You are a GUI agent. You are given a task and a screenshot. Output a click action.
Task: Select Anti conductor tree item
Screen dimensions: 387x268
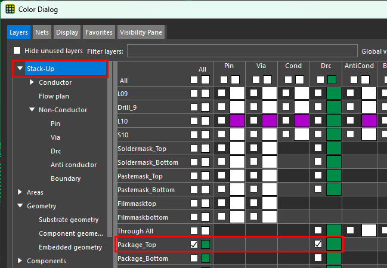click(73, 165)
